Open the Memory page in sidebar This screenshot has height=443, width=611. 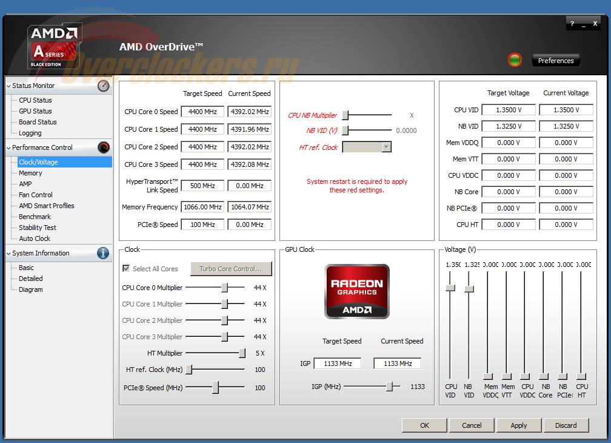click(30, 173)
